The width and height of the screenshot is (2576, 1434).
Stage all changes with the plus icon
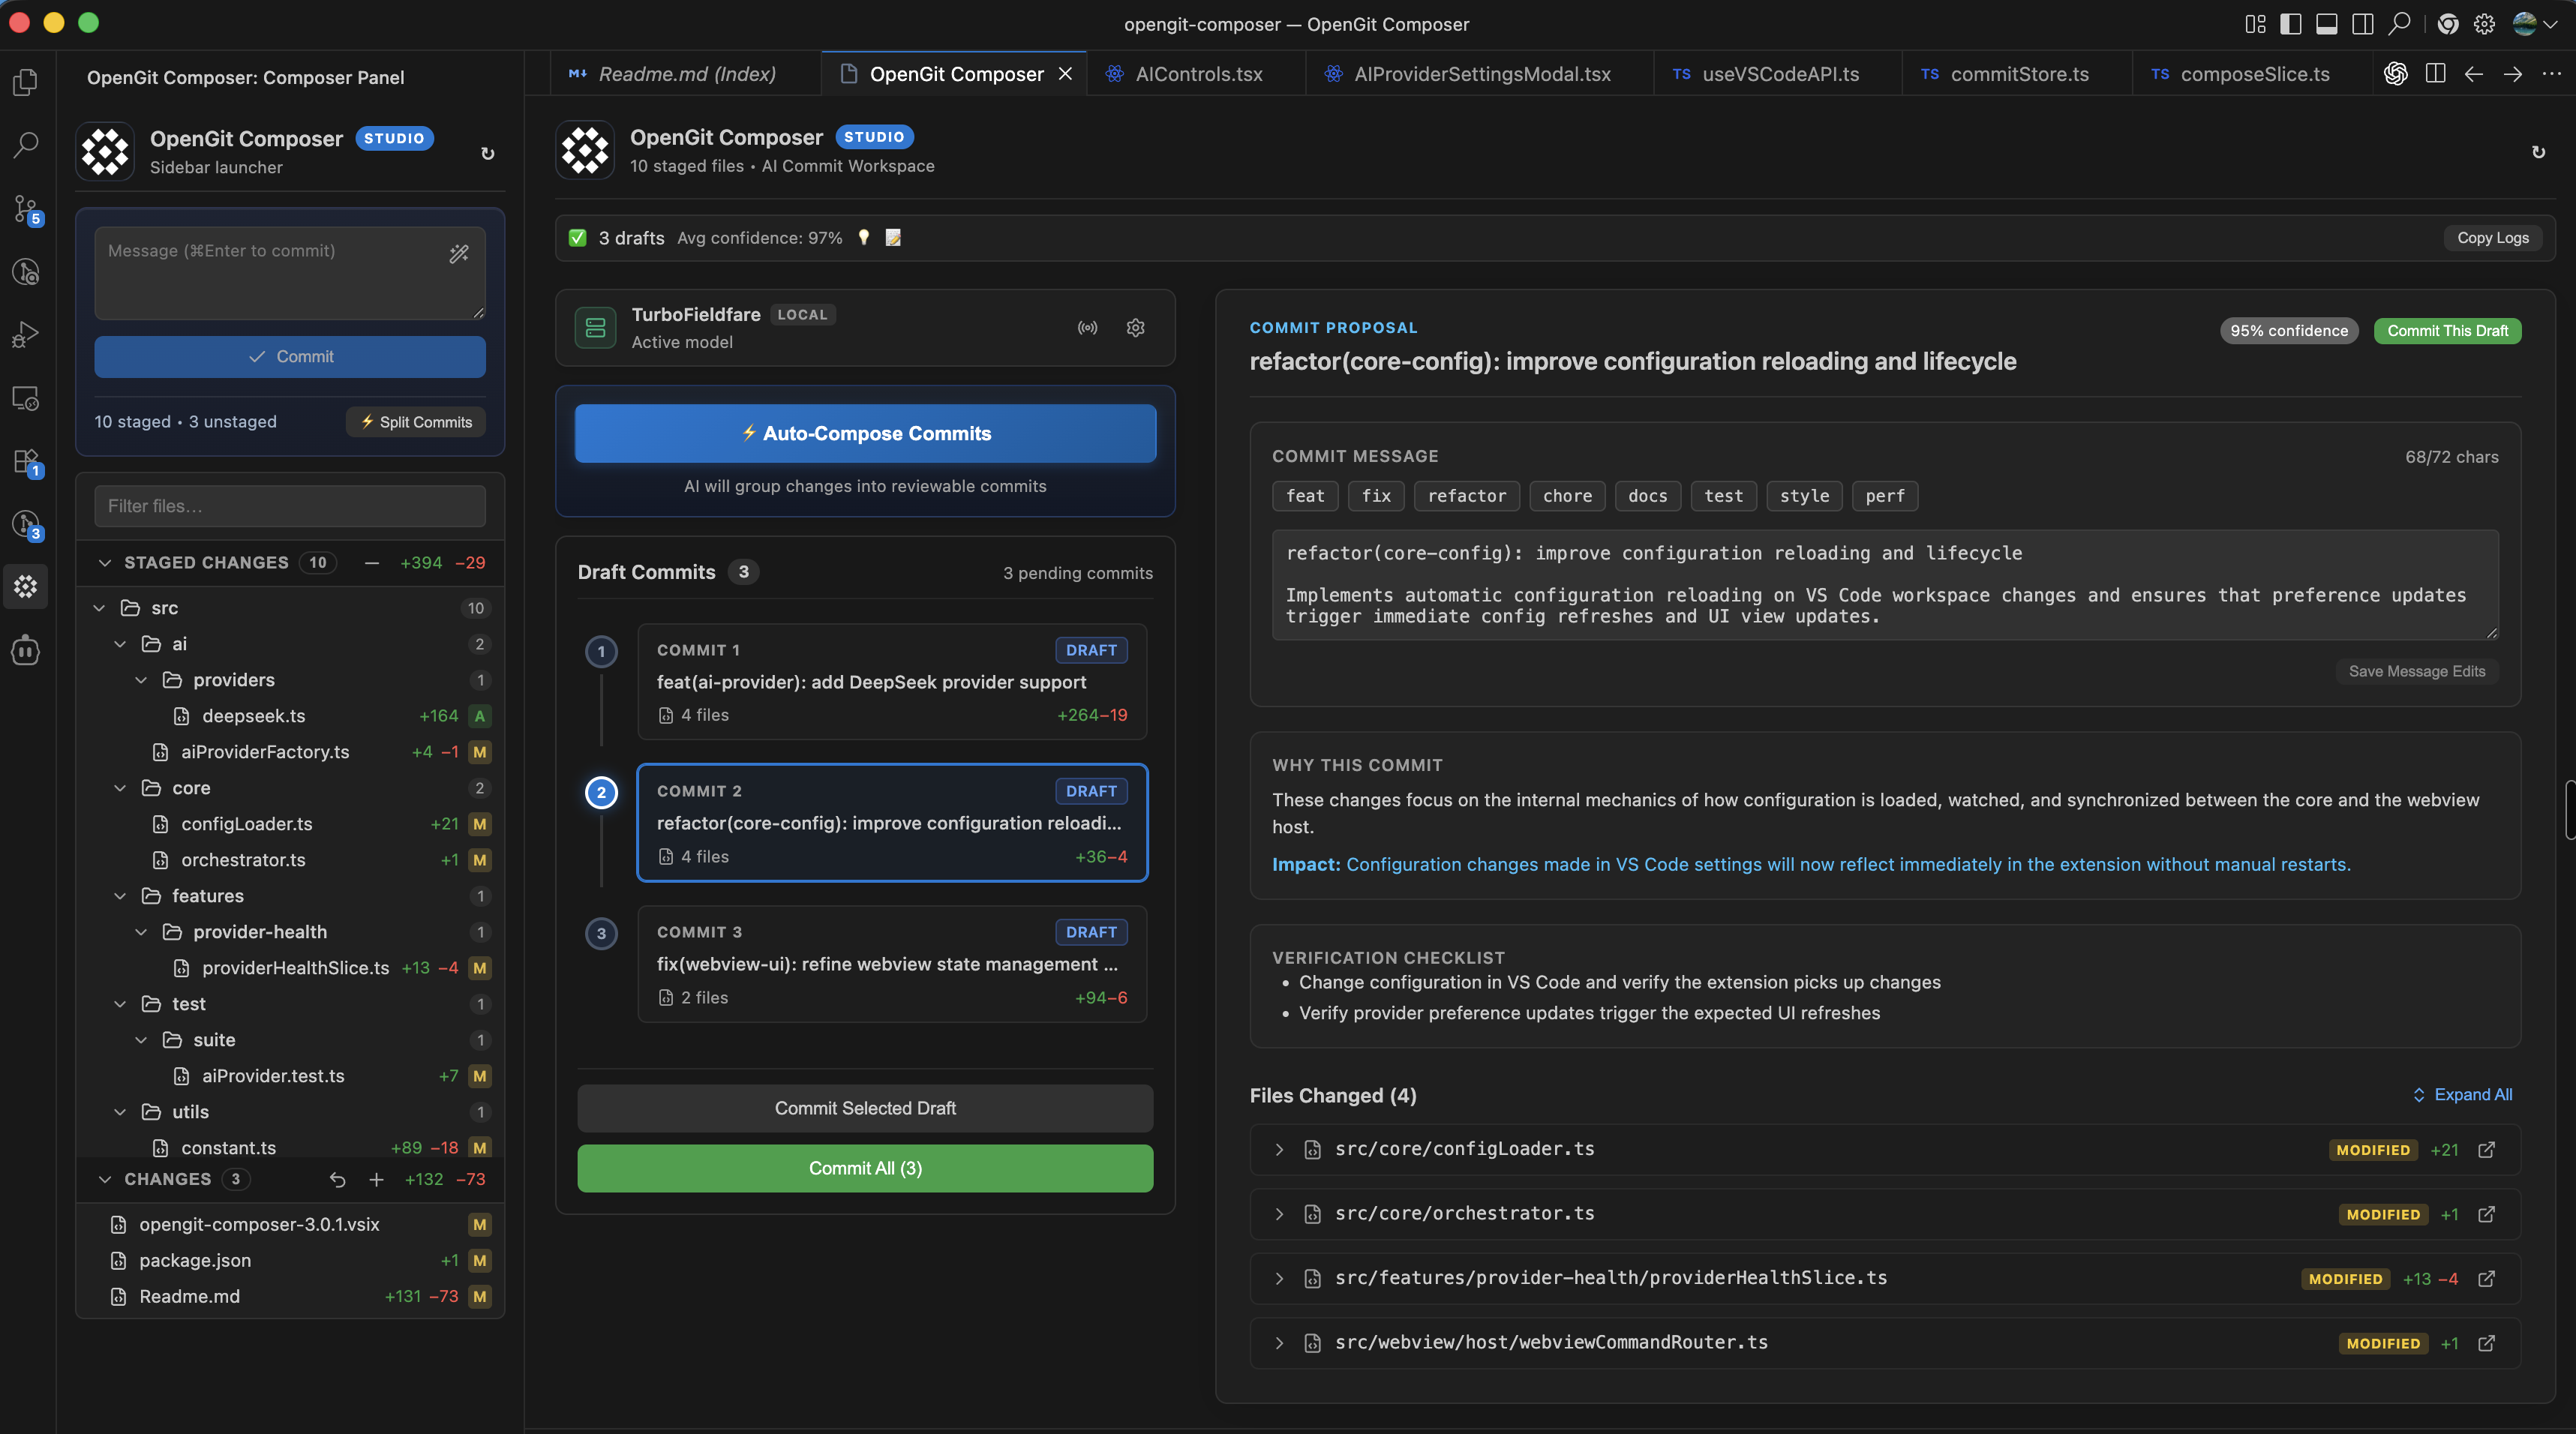pyautogui.click(x=376, y=1180)
